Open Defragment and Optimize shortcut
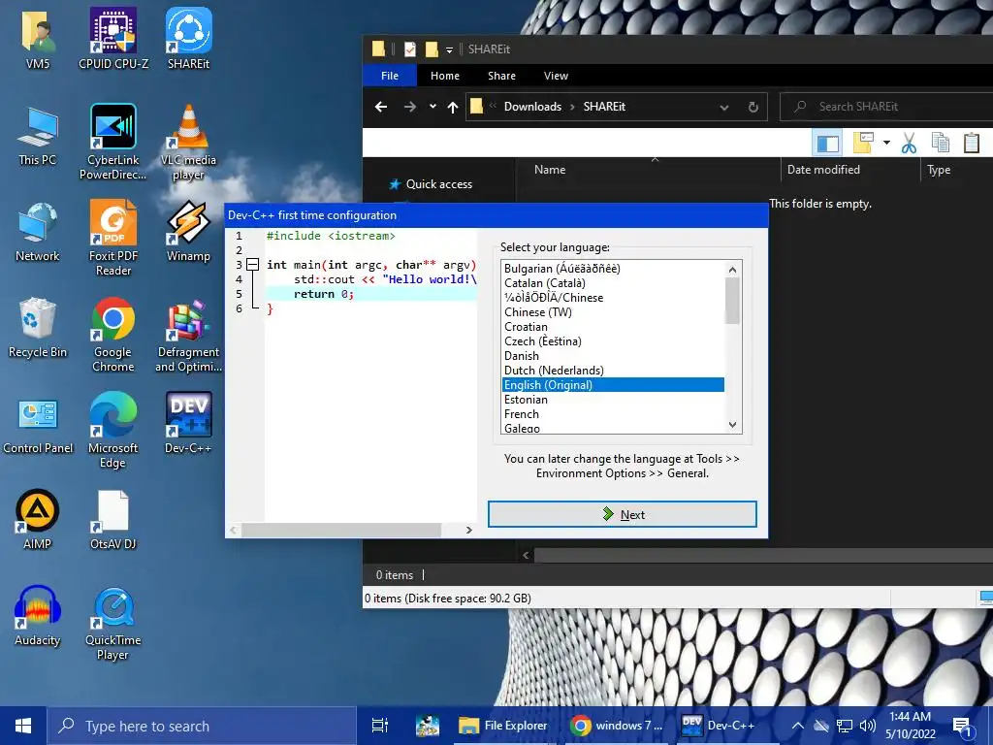The height and width of the screenshot is (745, 993). [x=189, y=335]
